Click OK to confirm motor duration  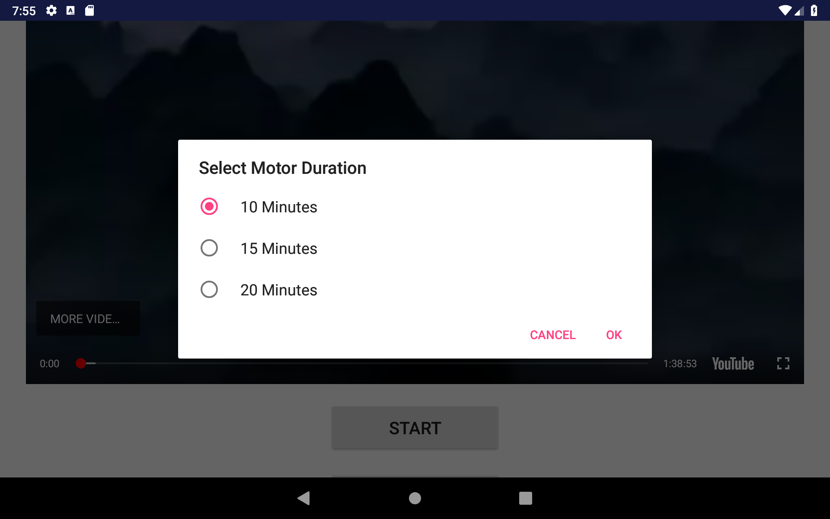(614, 334)
